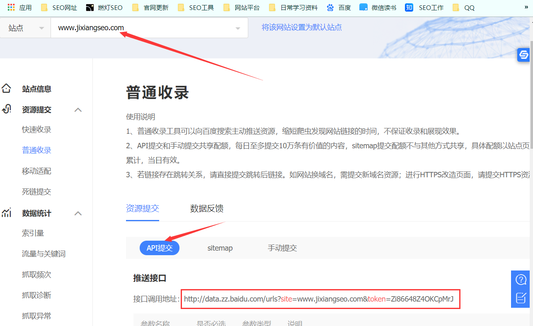Image resolution: width=533 pixels, height=326 pixels.
Task: Click the 推送接口 section heading
Action: pos(150,278)
